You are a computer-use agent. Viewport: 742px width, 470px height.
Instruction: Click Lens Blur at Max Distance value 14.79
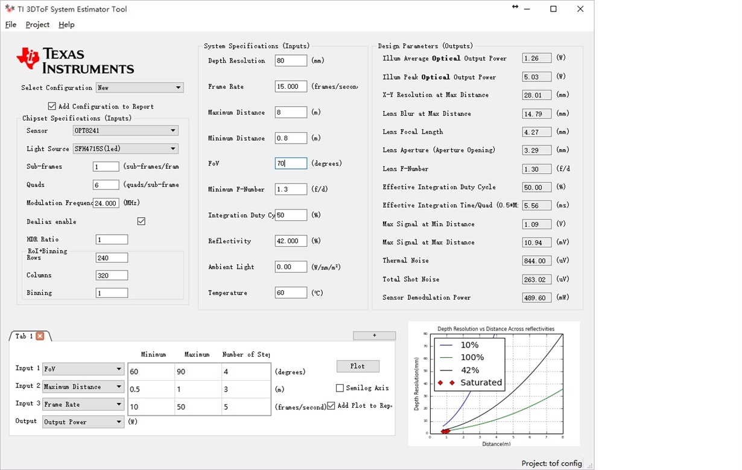pyautogui.click(x=537, y=113)
